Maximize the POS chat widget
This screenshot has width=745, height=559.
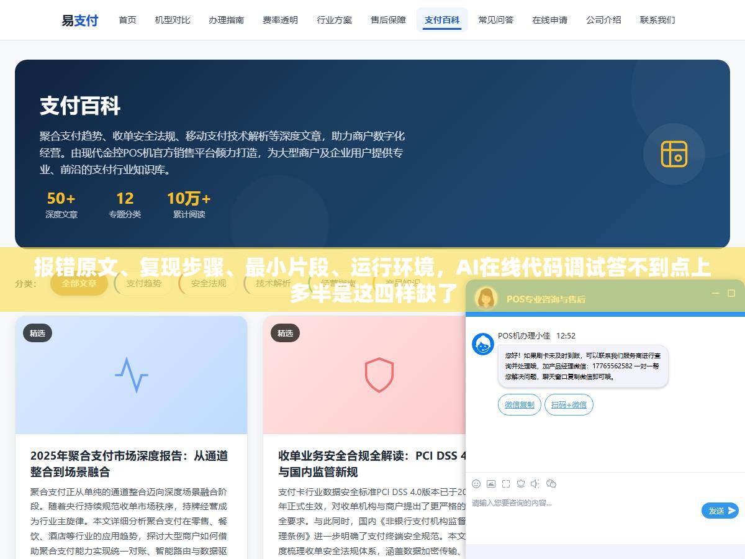pyautogui.click(x=731, y=293)
